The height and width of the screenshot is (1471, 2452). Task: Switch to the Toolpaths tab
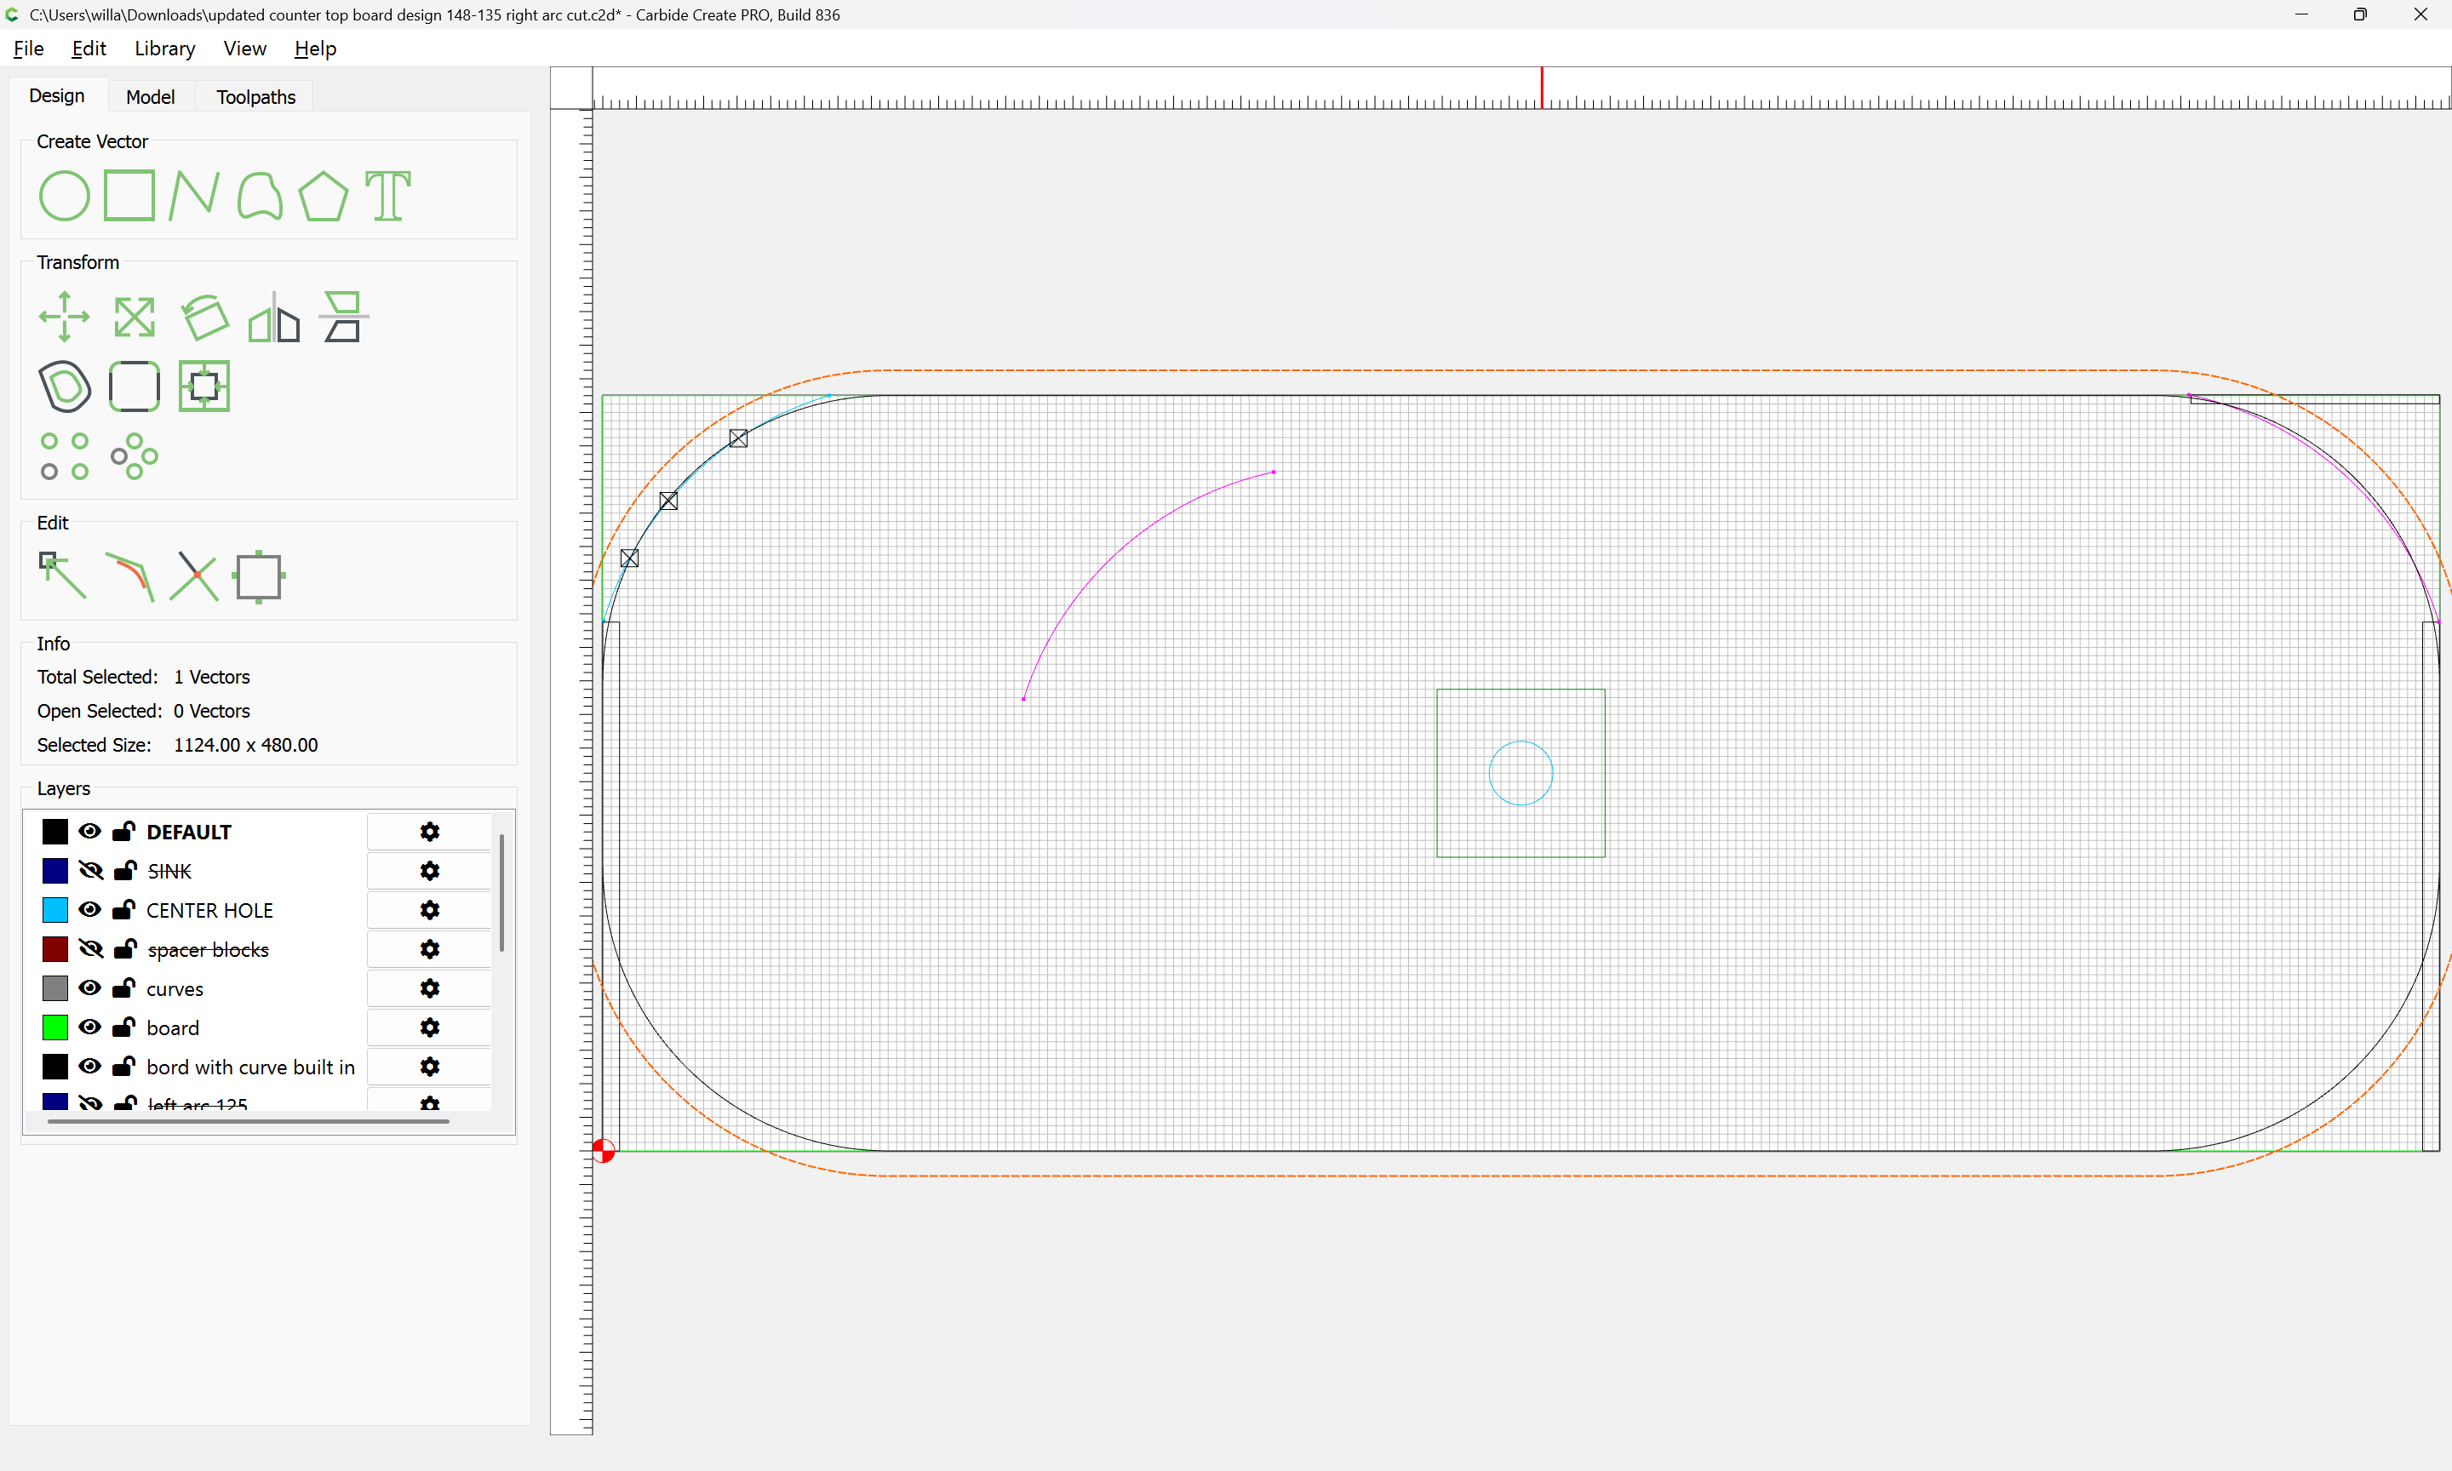click(255, 97)
